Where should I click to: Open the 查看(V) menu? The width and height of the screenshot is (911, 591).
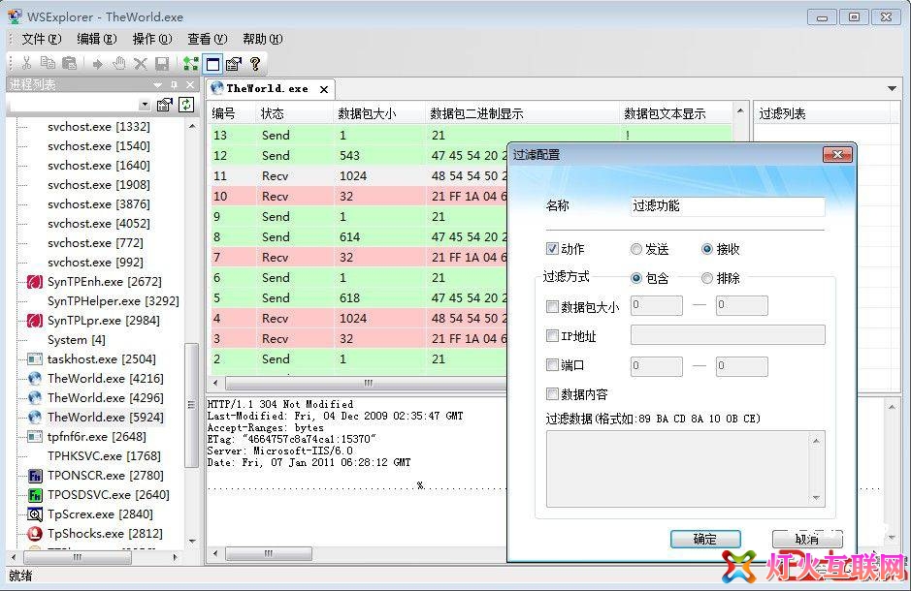[x=208, y=39]
